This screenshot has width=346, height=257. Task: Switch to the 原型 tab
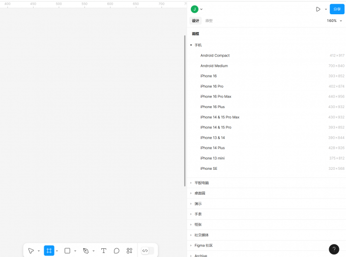click(209, 20)
